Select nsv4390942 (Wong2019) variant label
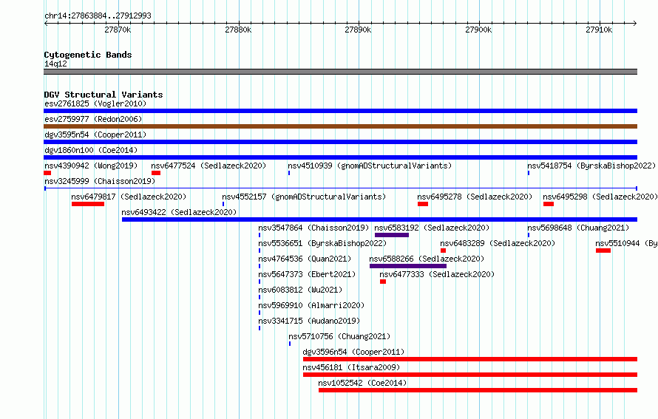This screenshot has width=658, height=419. 91,166
